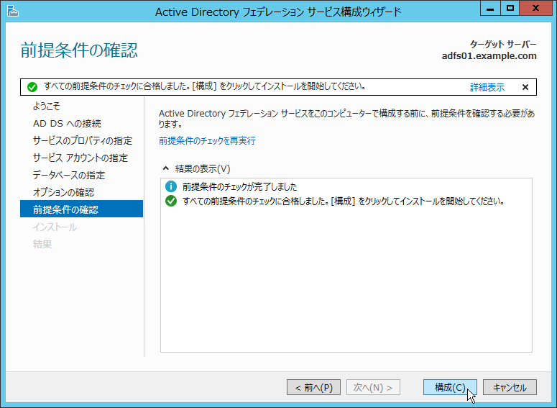The width and height of the screenshot is (557, 408).
Task: Click the disabled 次へ(N) > button
Action: click(x=373, y=387)
